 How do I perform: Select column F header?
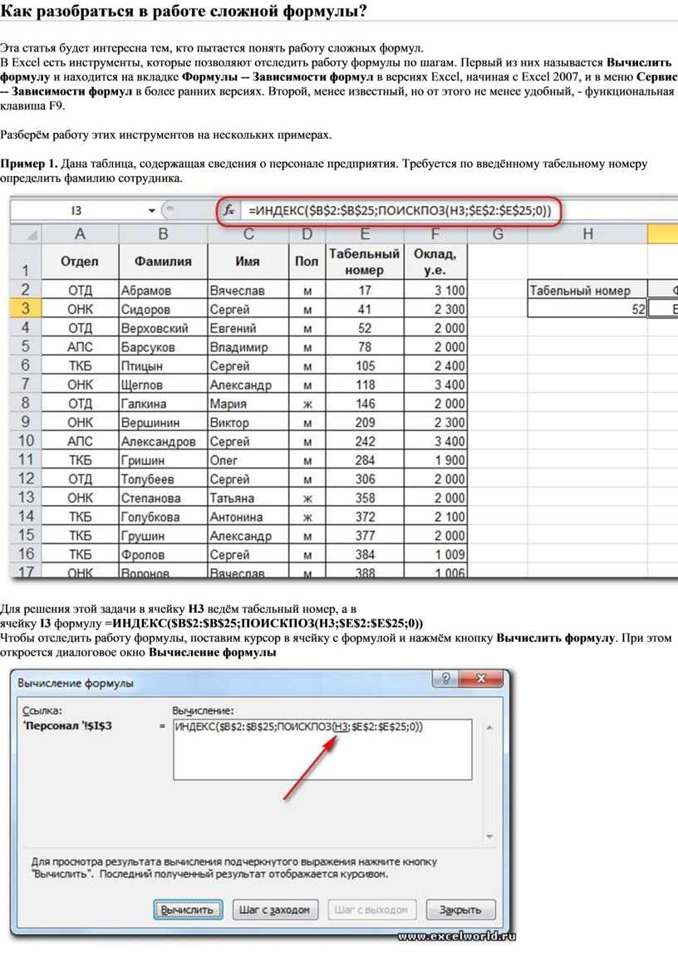pyautogui.click(x=435, y=234)
